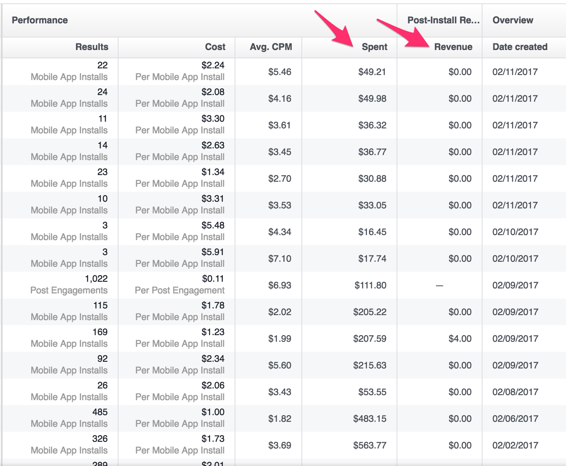Click the dash in the Revenue column
This screenshot has width=566, height=466.
point(439,286)
